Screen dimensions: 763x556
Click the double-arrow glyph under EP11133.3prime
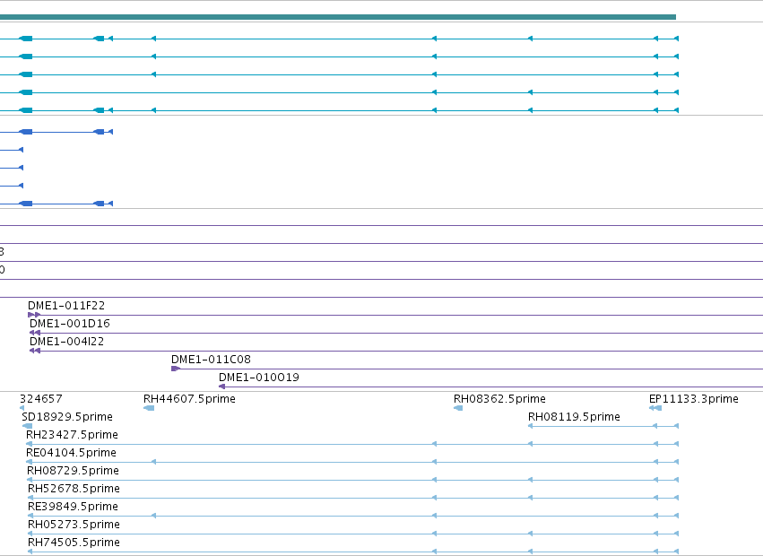[x=655, y=408]
